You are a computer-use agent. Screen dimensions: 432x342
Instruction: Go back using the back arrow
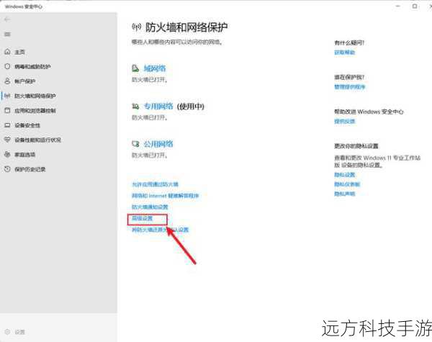click(x=7, y=19)
